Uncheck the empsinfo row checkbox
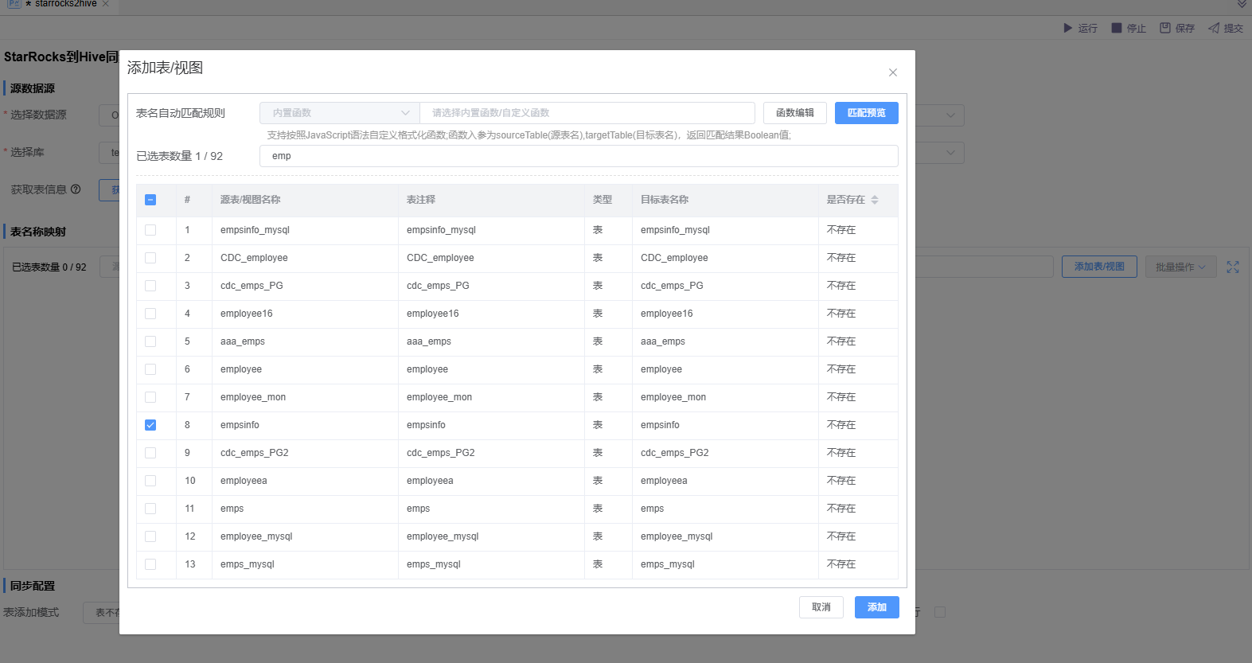The width and height of the screenshot is (1252, 663). (x=150, y=425)
